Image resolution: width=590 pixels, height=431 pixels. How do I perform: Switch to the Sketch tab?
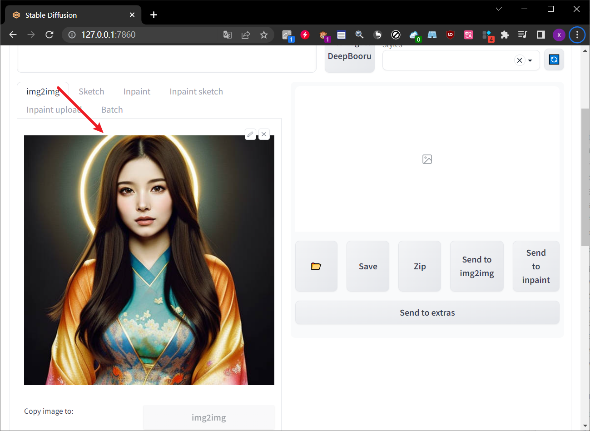pyautogui.click(x=91, y=91)
